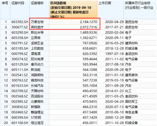157x126 pixels.
Task: Select the 北摩高科 name cell
Action: (x=37, y=102)
